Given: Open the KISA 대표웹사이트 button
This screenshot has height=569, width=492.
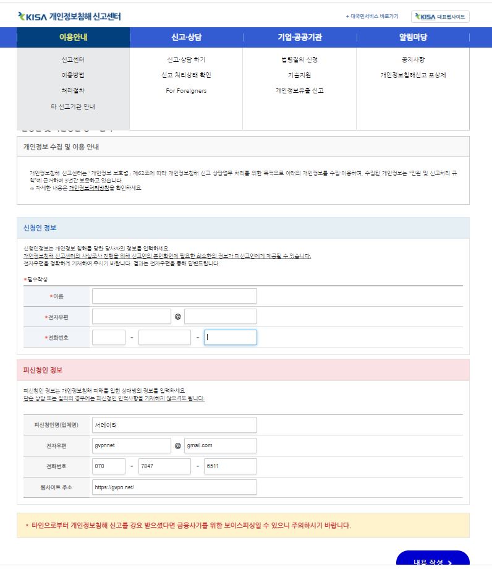Looking at the screenshot, I should pos(440,17).
